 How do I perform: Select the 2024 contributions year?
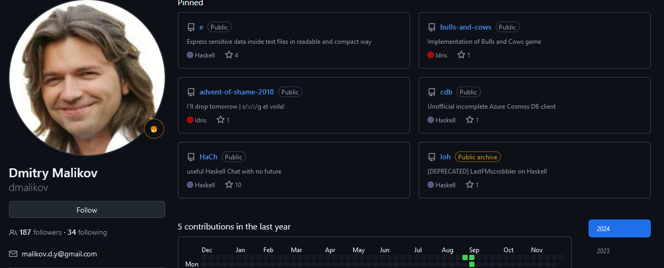click(x=619, y=228)
